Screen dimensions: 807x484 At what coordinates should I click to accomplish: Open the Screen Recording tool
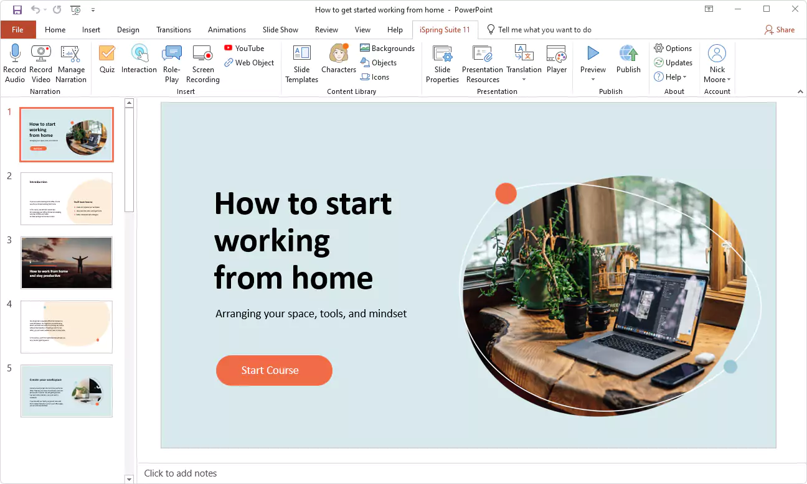(x=202, y=63)
